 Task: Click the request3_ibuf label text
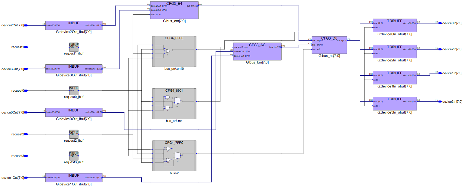[x=74, y=162]
